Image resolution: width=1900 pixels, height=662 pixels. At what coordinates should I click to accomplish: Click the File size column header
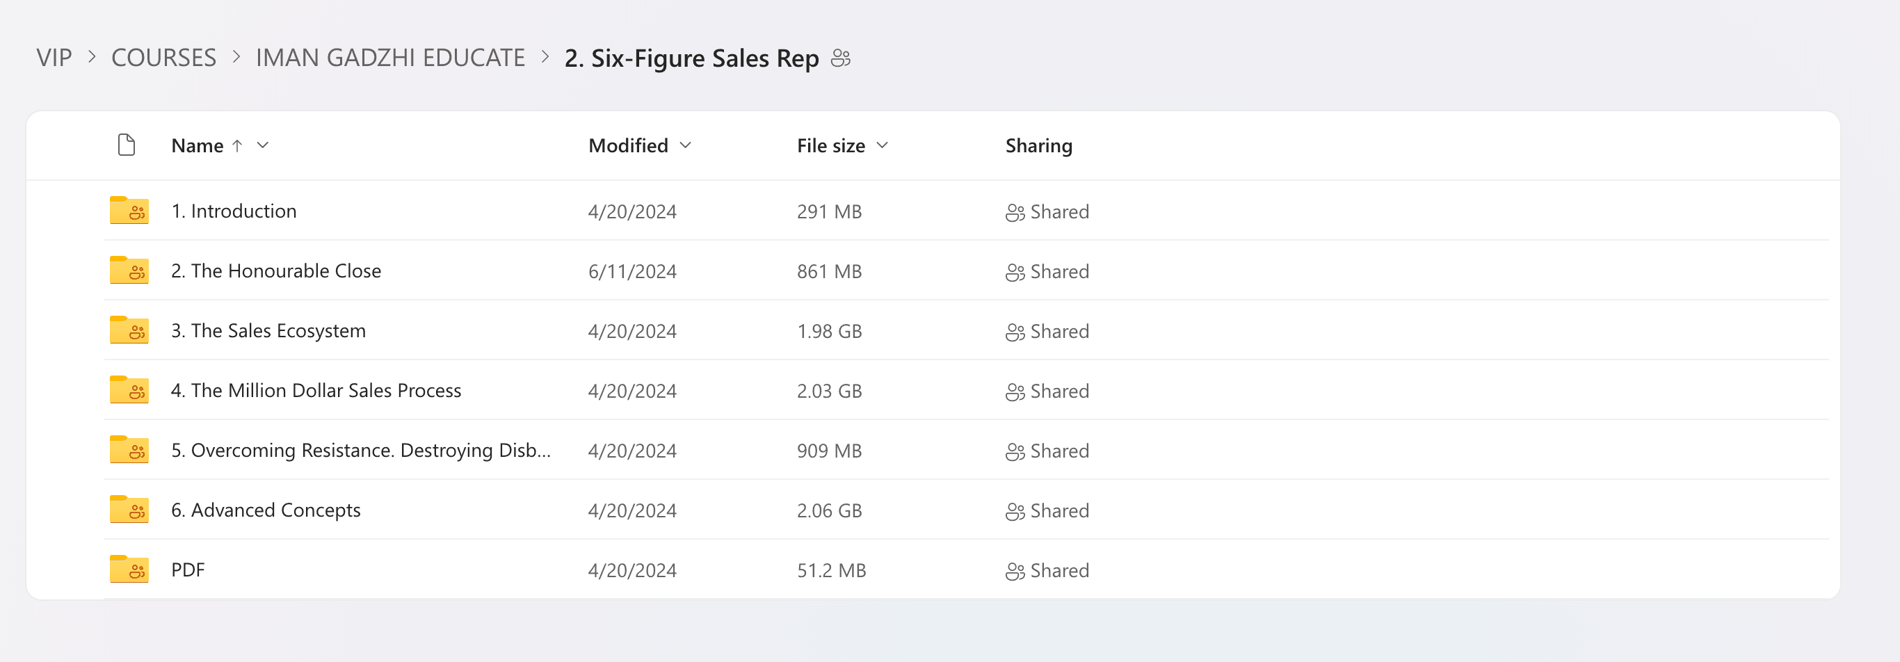point(831,145)
